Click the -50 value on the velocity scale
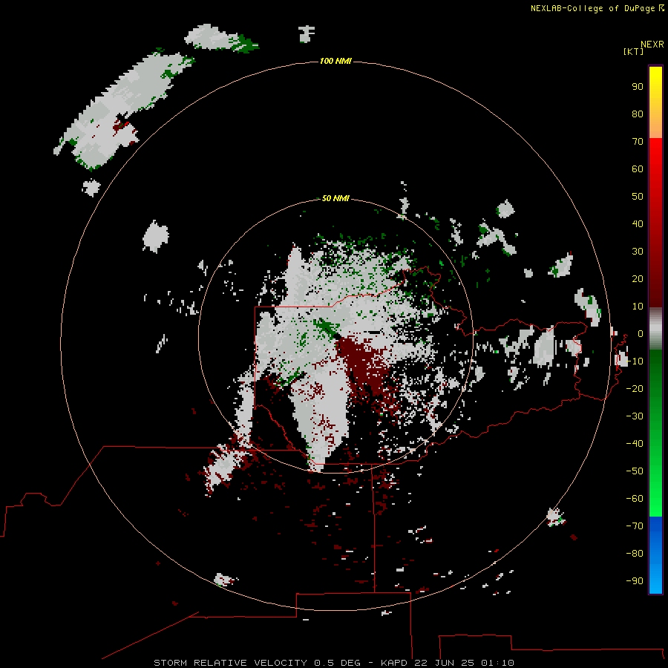This screenshot has width=668, height=668. pyautogui.click(x=635, y=471)
